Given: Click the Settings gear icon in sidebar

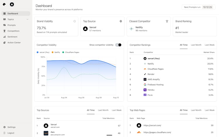Looking at the screenshot, I should point(4,127).
